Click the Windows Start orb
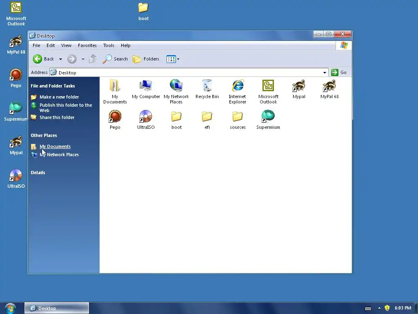418x314 pixels. click(10, 308)
